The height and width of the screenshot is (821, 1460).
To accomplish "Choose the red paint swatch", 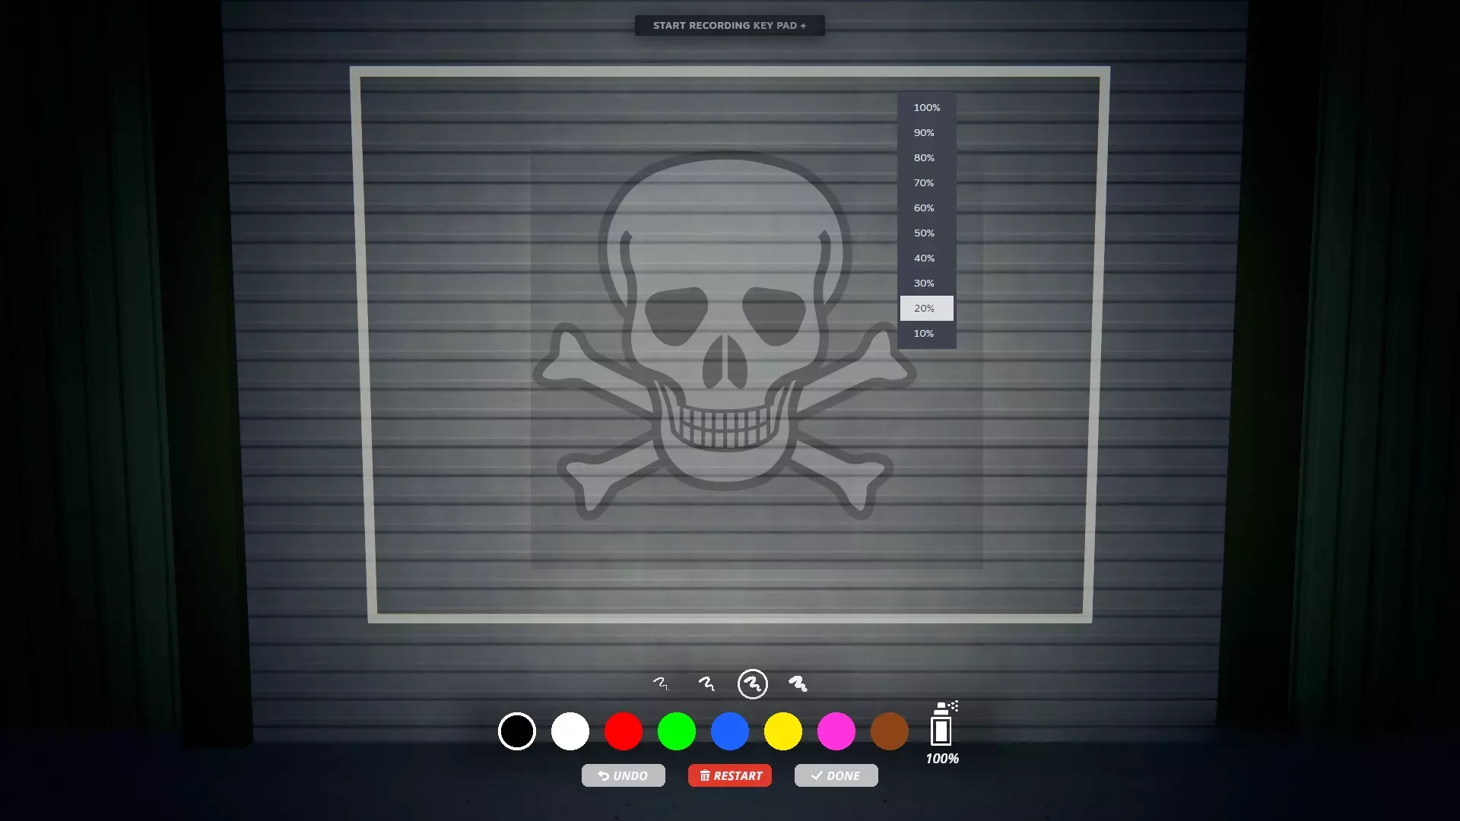I will pyautogui.click(x=624, y=731).
